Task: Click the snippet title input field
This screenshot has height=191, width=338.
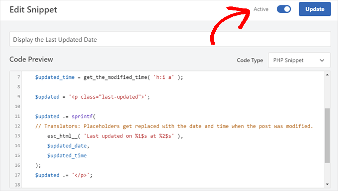Action: point(170,39)
